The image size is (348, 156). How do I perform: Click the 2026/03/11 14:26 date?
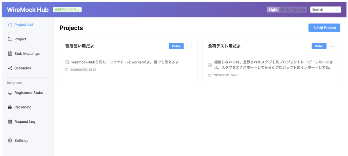[226, 75]
